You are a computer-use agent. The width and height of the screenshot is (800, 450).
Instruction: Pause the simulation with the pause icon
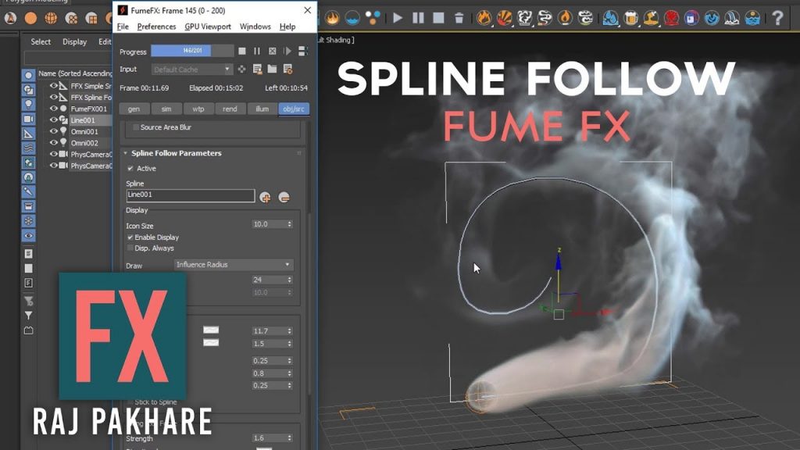[257, 51]
